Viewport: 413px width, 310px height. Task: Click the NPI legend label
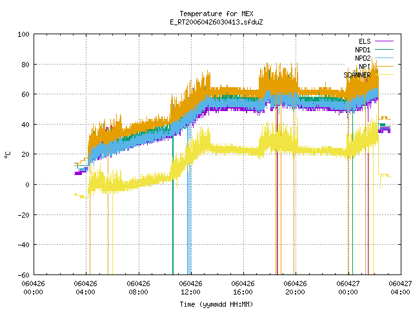pos(365,67)
